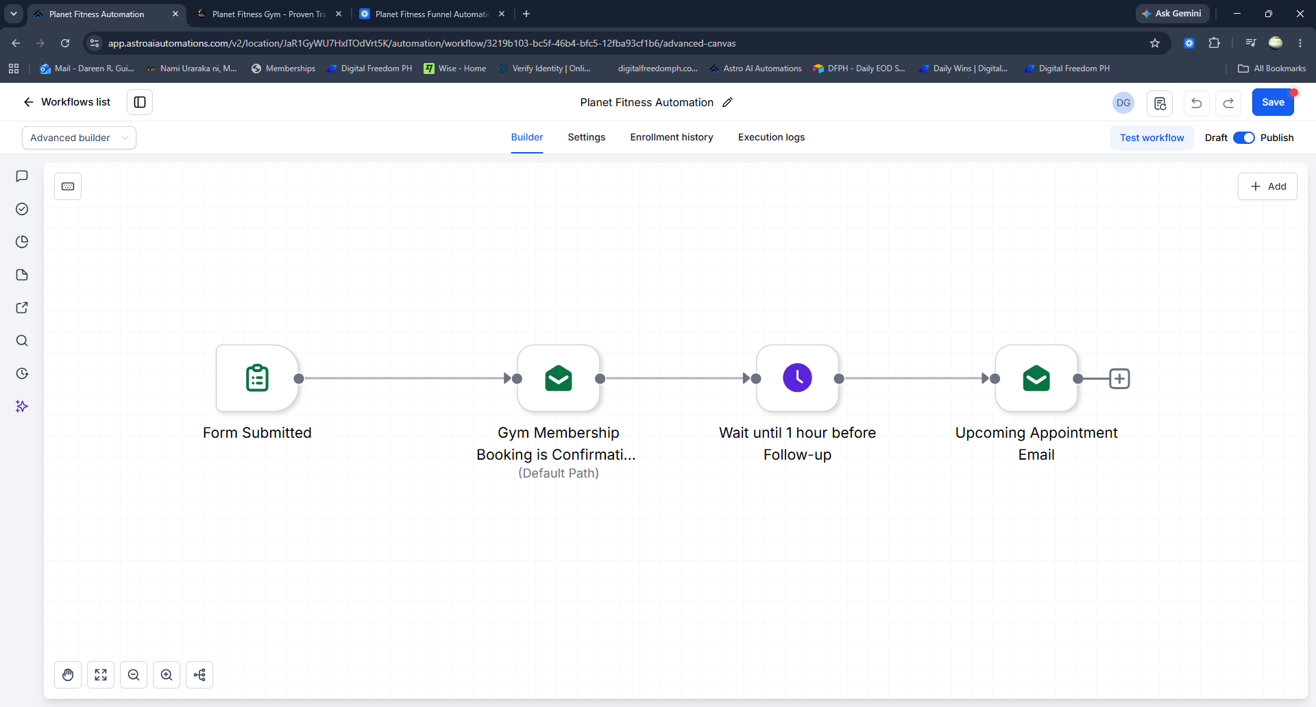
Task: Open a new browser tab
Action: click(x=526, y=14)
